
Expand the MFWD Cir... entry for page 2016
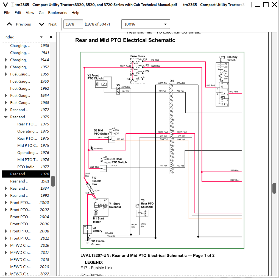coord(6,245)
